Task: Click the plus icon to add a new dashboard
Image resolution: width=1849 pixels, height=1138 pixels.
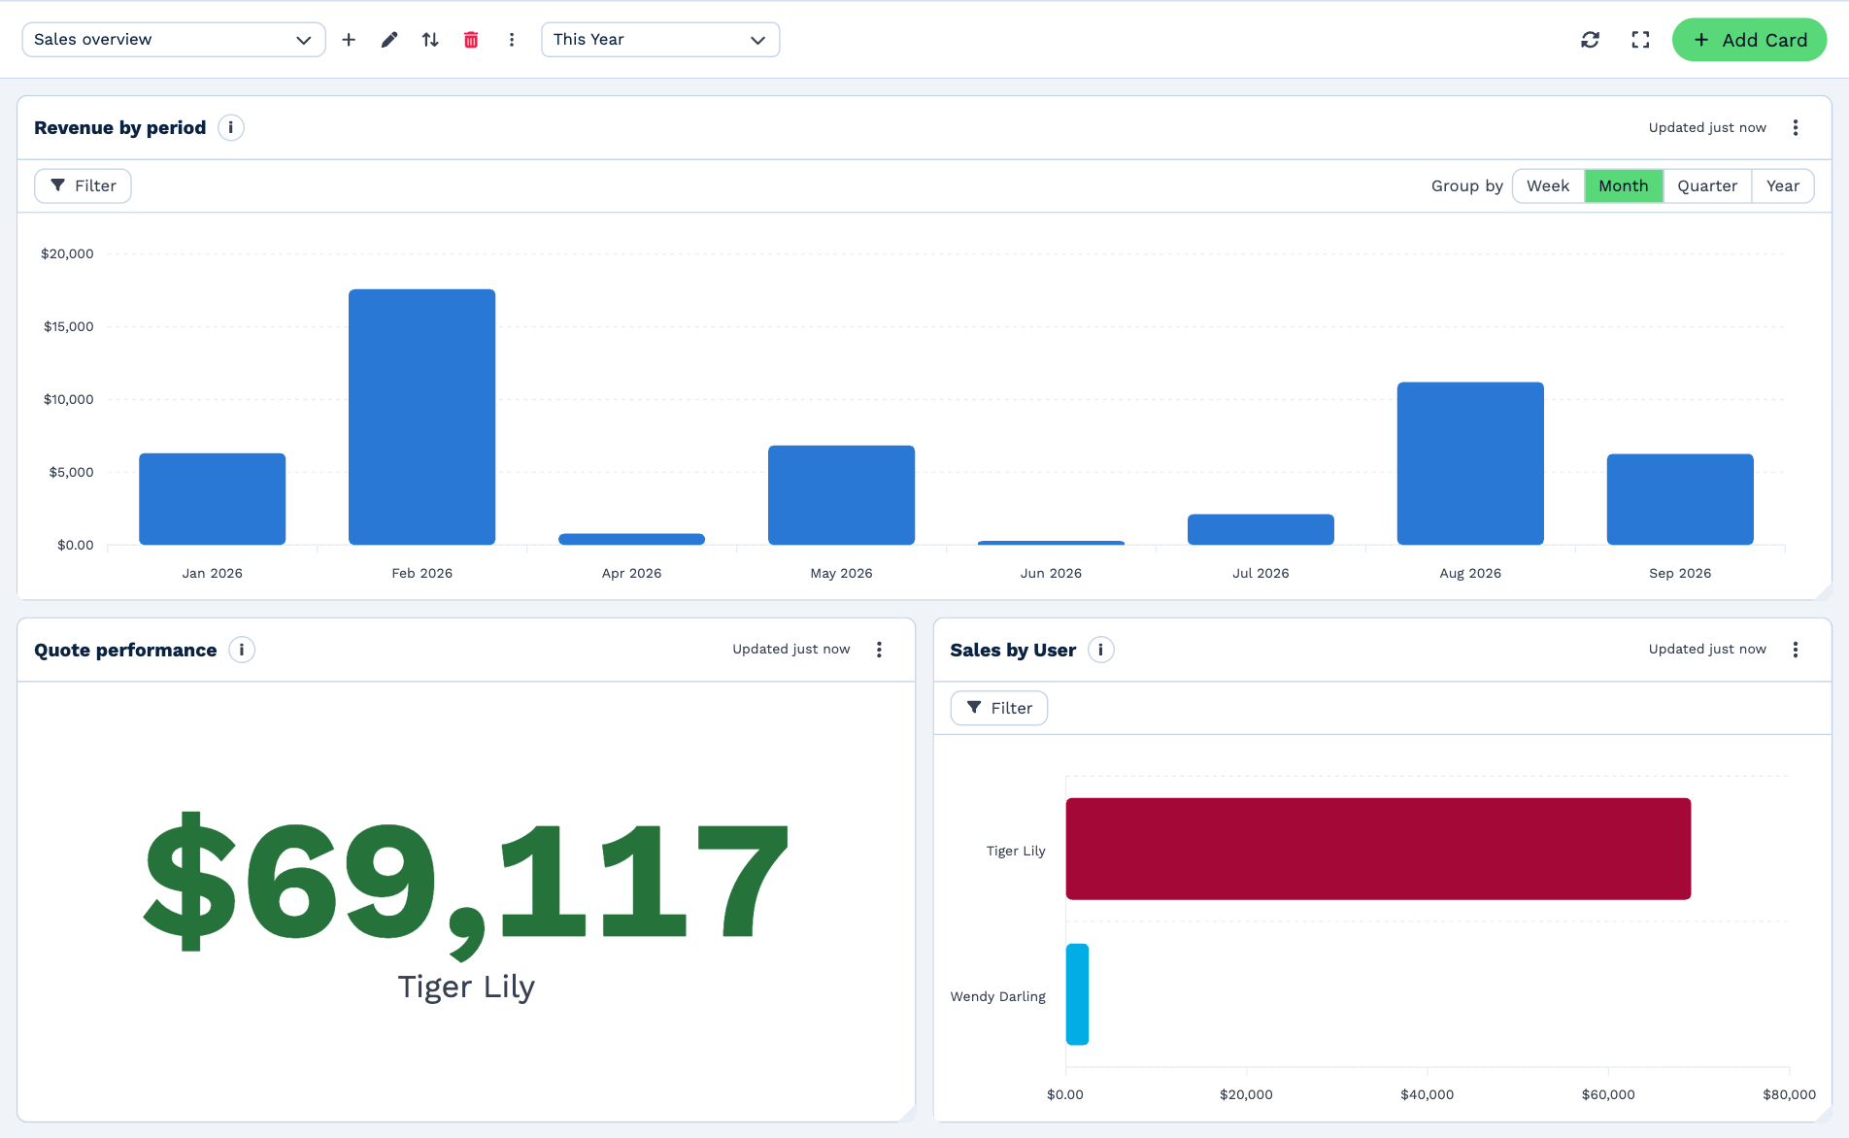Action: 349,40
